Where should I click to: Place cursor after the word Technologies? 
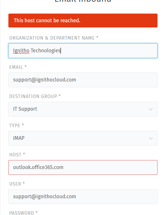pyautogui.click(x=61, y=51)
